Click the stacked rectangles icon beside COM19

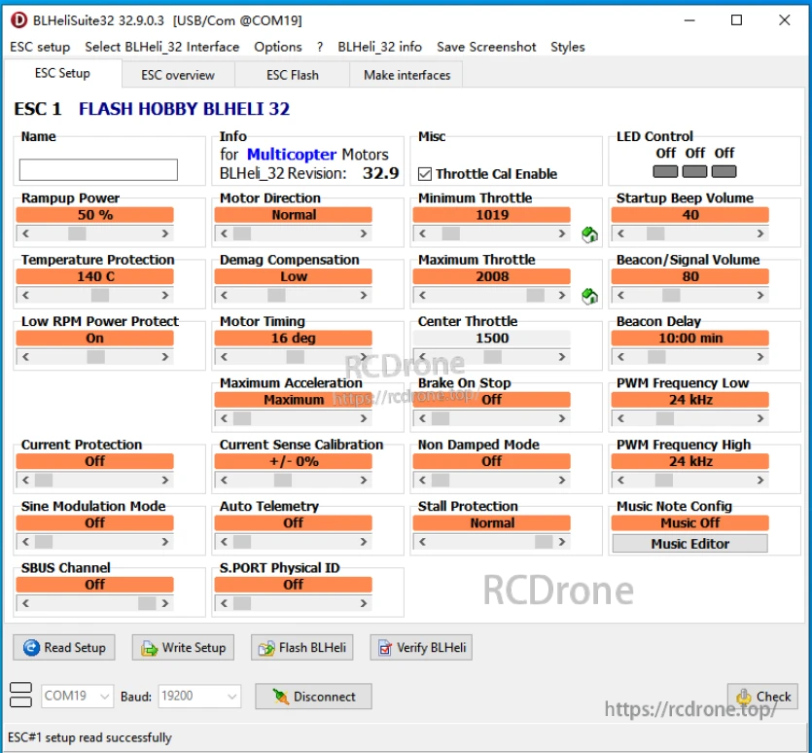point(20,696)
